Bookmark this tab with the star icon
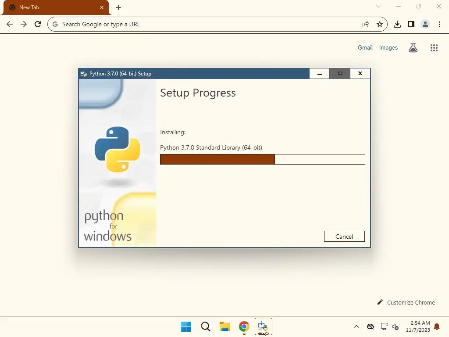This screenshot has height=337, width=449. [x=380, y=25]
